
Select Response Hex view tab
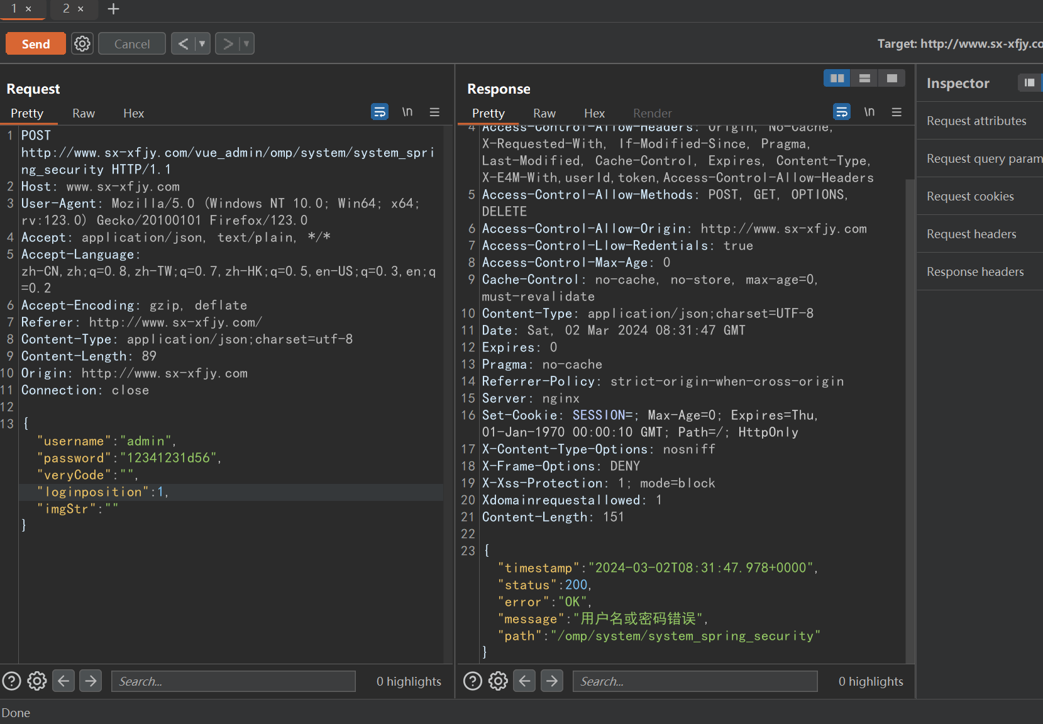pyautogui.click(x=595, y=113)
